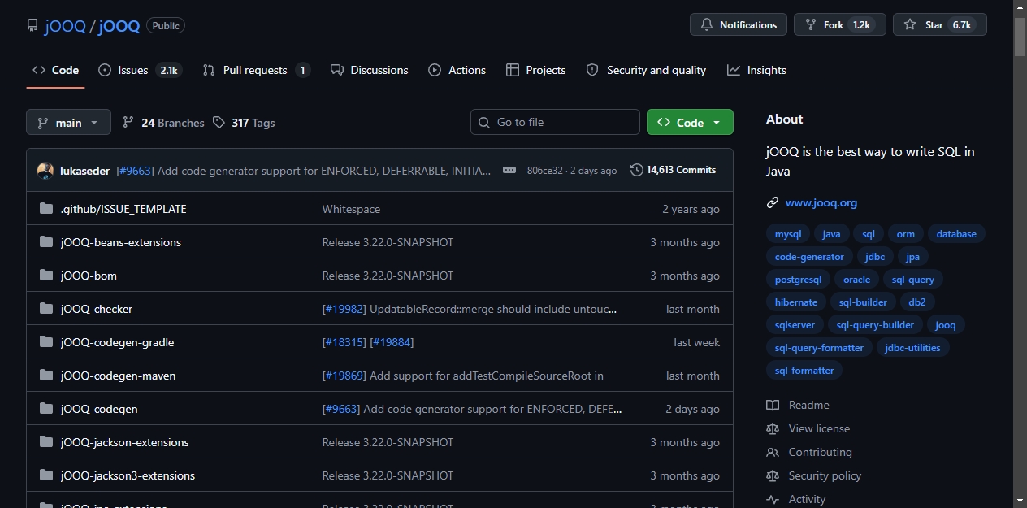
Task: Click folder icon next to jOOQ-codegen-maven
Action: [46, 376]
